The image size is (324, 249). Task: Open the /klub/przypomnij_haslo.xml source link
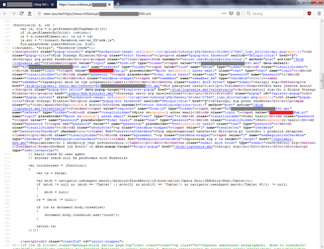(92, 86)
